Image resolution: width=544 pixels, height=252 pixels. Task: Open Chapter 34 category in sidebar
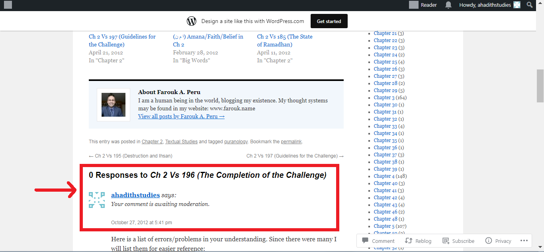[x=385, y=133]
